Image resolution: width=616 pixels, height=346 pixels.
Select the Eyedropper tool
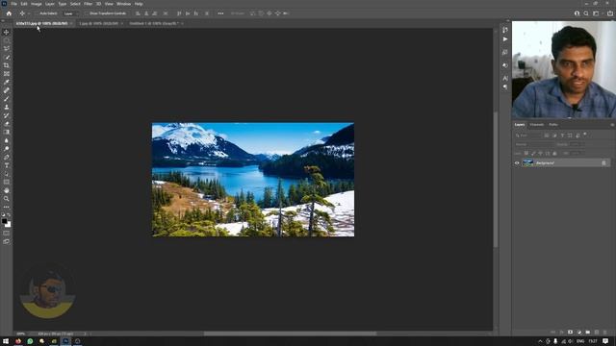(x=7, y=82)
